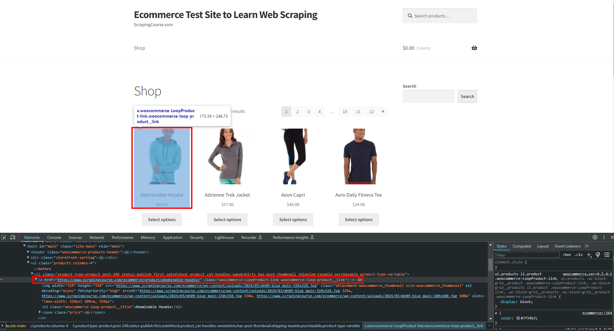Click Select options under Aero Daily Fitness Tee
The image size is (614, 331).
[359, 219]
